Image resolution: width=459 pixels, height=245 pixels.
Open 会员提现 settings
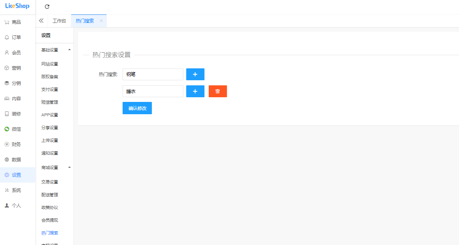(50, 220)
